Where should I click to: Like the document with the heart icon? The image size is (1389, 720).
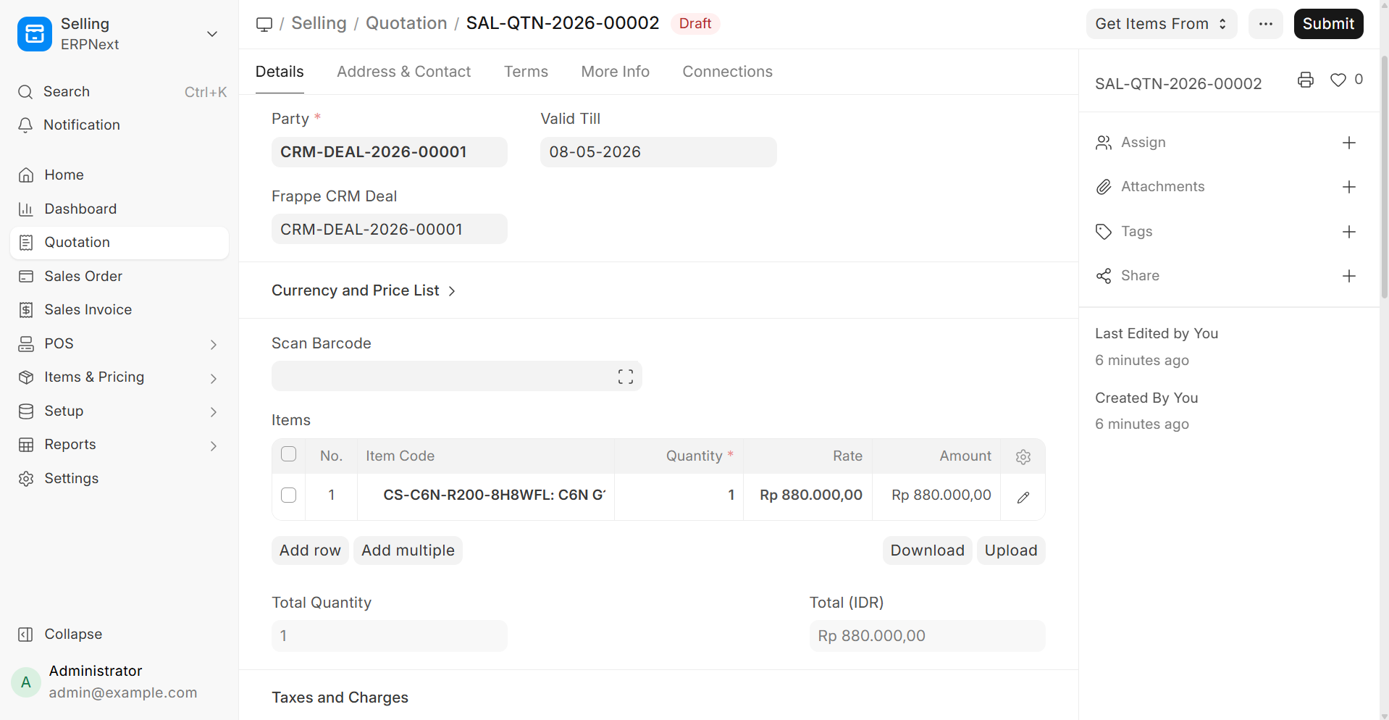[x=1338, y=80]
